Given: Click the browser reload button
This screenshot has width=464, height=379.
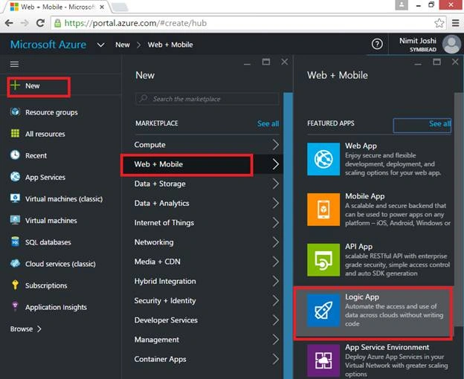Looking at the screenshot, I should [40, 23].
